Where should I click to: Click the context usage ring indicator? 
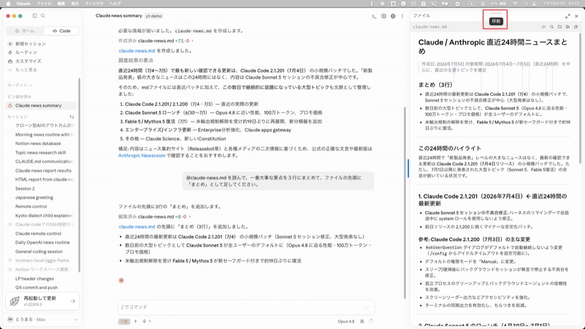(371, 321)
